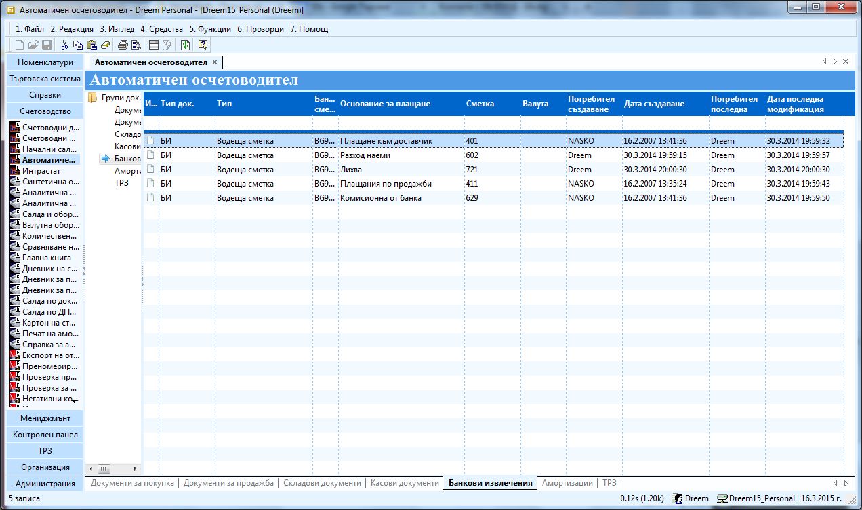
Task: Switch to Амортизации bottom tab
Action: point(568,483)
